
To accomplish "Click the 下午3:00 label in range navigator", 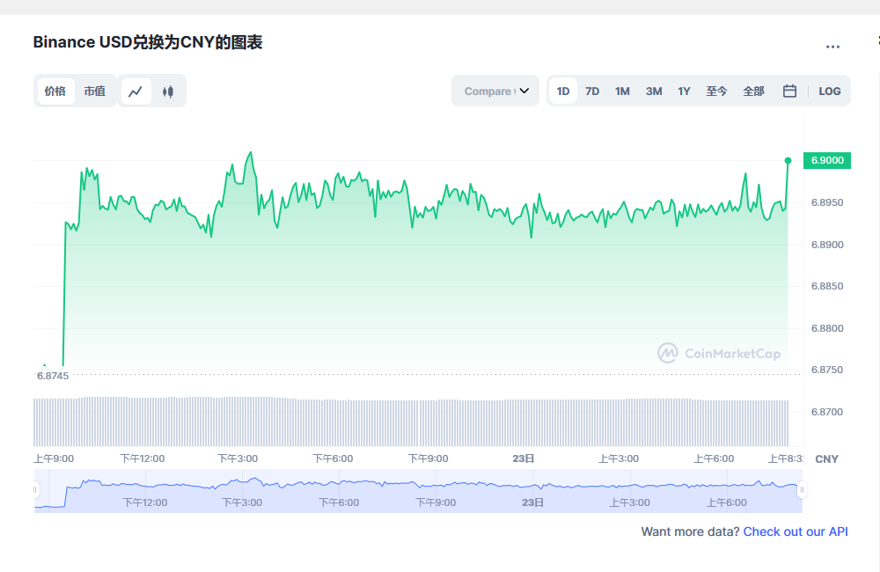I will [242, 502].
